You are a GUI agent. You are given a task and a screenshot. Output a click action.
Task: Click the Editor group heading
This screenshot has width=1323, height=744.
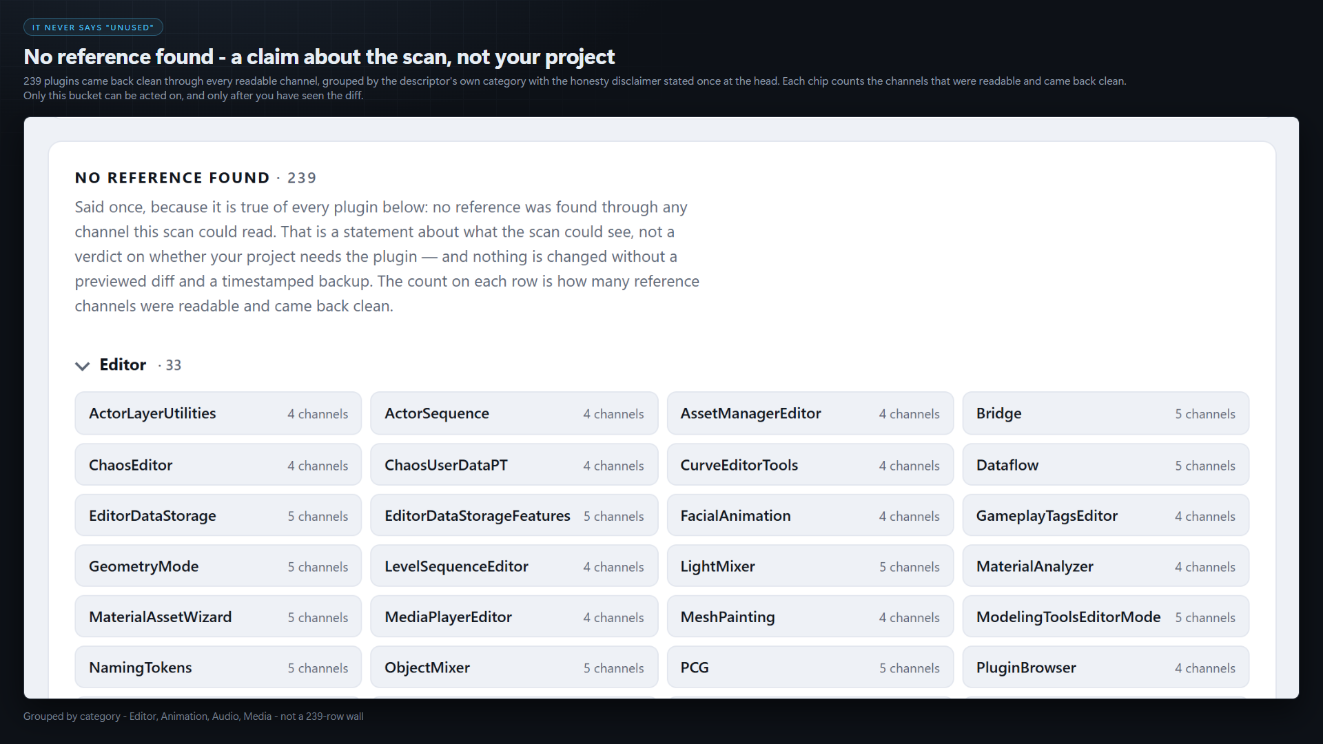click(x=123, y=364)
